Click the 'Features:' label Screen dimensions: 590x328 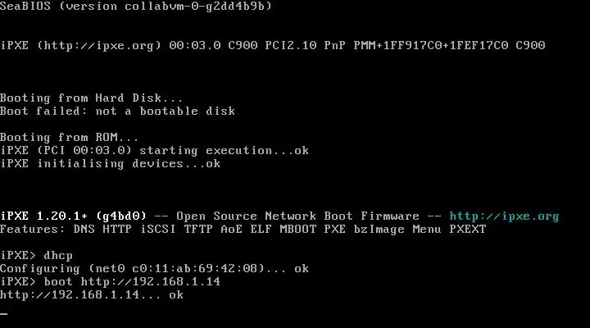(32, 230)
